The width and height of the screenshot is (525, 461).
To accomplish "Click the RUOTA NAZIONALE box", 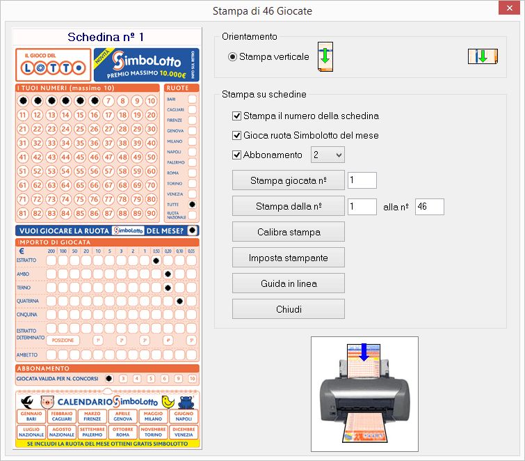I will 192,215.
